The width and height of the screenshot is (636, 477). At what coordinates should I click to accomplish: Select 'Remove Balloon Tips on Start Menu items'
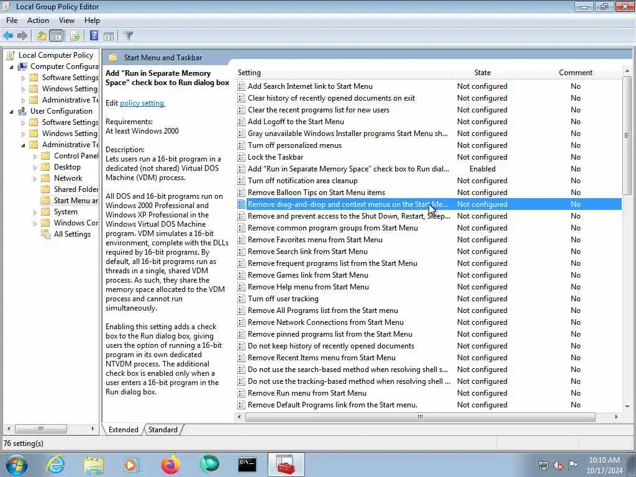tap(429, 193)
